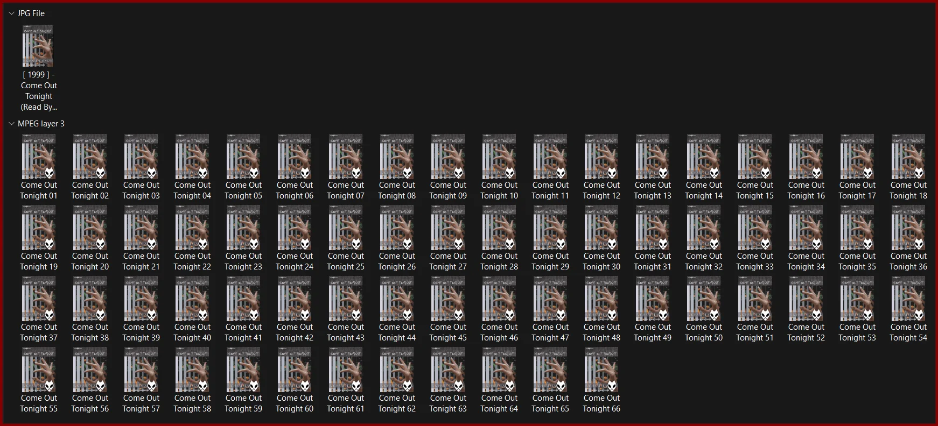
Task: Collapse the JPG File group
Action: (x=11, y=13)
